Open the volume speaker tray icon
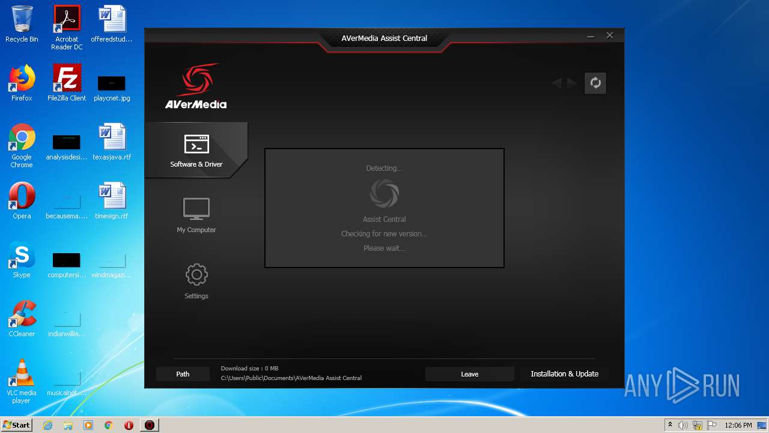Screen dimensions: 769x433 (683, 425)
